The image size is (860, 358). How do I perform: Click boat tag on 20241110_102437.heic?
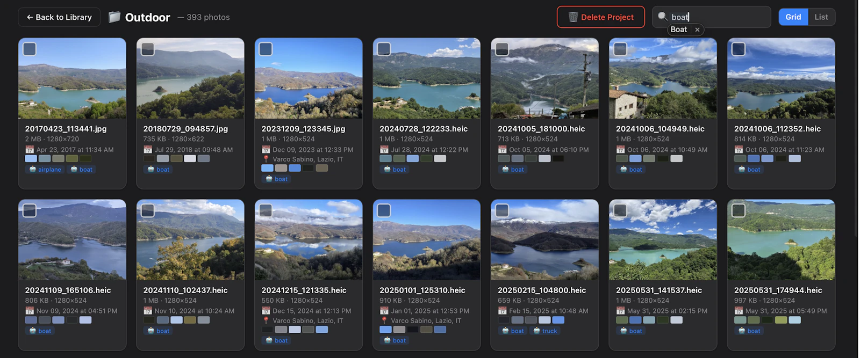click(x=158, y=331)
